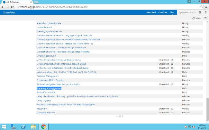Viewport: 209px width, 130px height.
Task: Click the SharePoint brand link
Action: pos(9,12)
